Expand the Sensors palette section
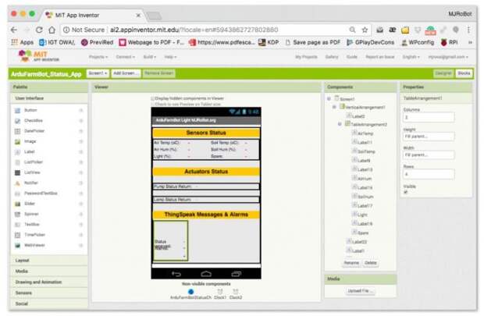Image resolution: width=484 pixels, height=316 pixels. [x=49, y=293]
